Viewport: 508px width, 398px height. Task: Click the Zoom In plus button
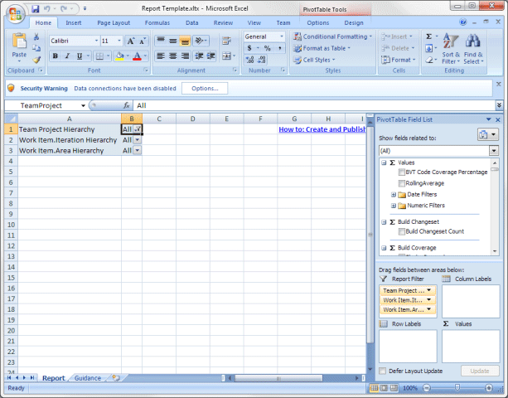[489, 388]
